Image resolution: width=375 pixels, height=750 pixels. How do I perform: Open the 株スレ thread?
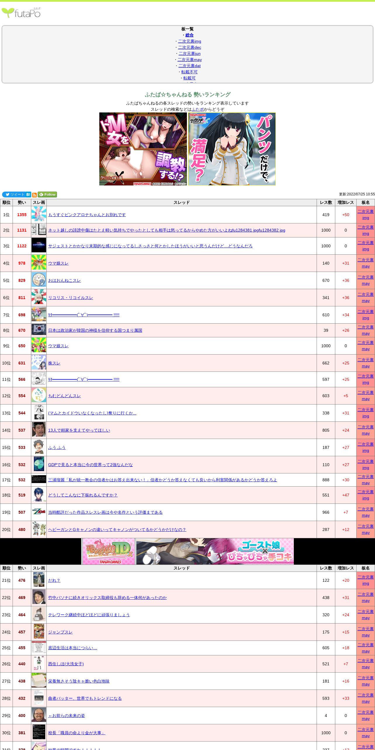point(54,363)
